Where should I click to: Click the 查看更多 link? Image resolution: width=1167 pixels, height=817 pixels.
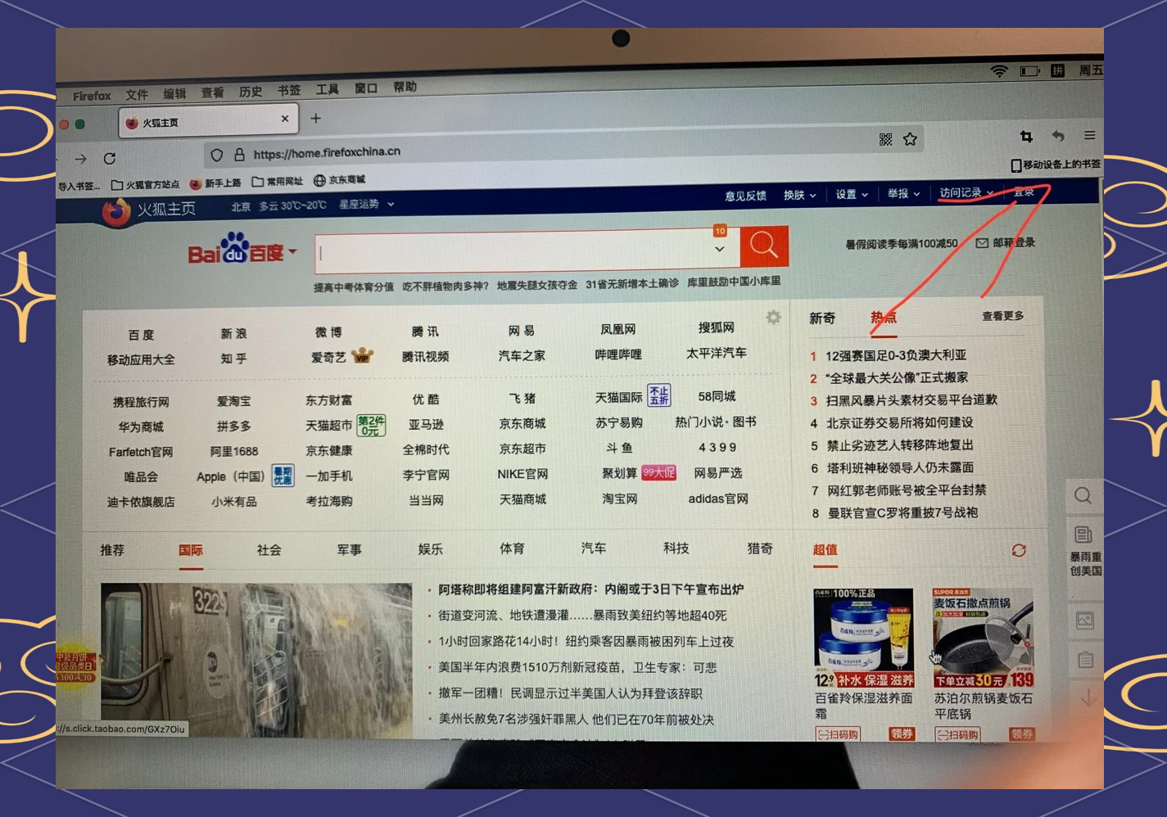[x=1002, y=315]
